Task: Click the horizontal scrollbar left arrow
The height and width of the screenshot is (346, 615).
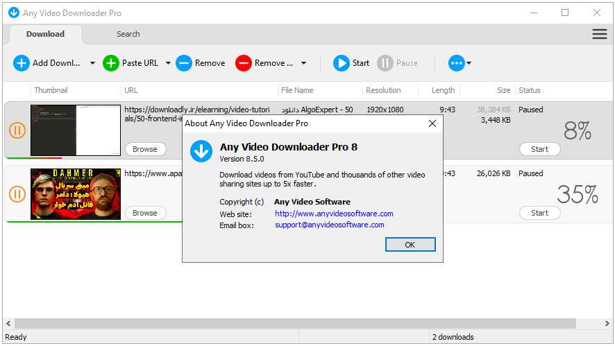Action: coord(8,323)
